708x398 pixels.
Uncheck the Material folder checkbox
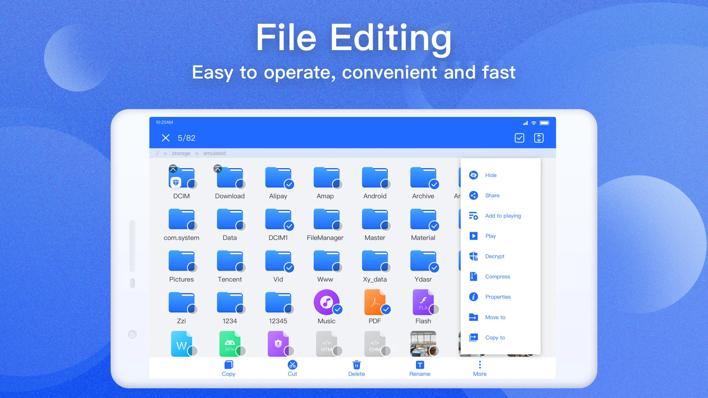[434, 226]
